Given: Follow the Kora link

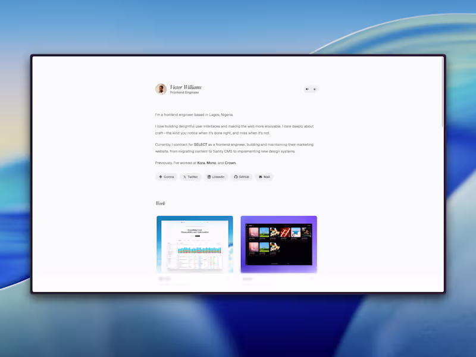Looking at the screenshot, I should (x=201, y=163).
